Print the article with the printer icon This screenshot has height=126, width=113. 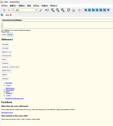coord(74,10)
